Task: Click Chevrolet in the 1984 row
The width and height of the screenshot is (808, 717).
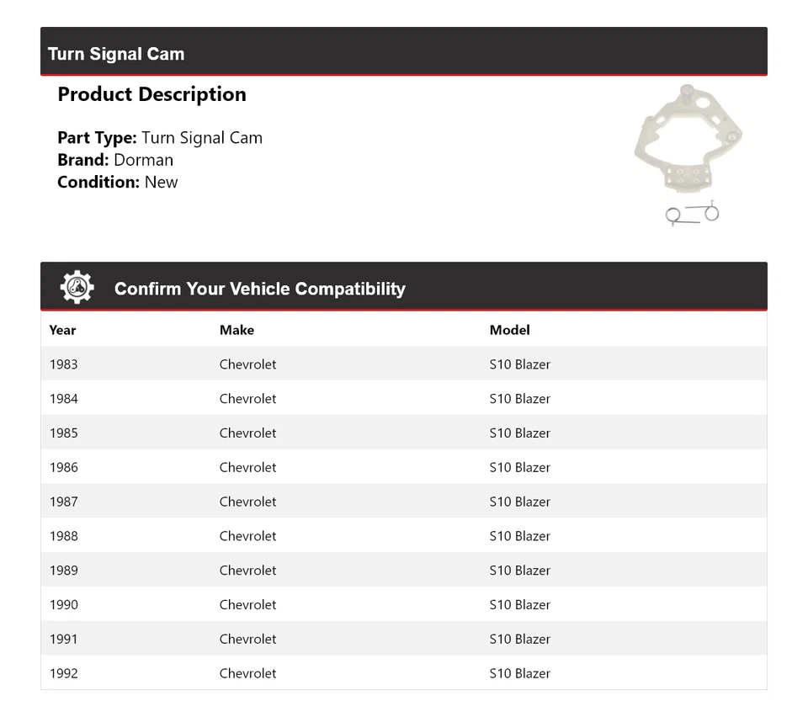Action: click(247, 399)
